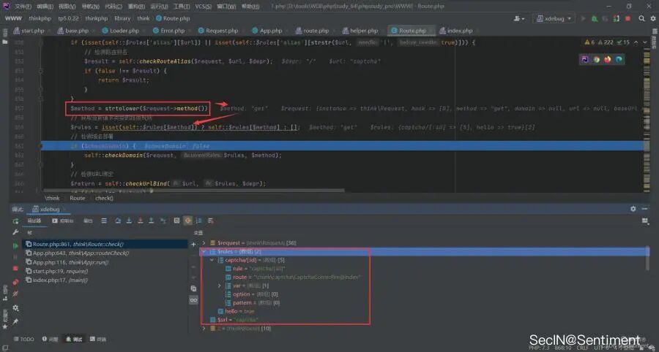Click Force Step Into red arrow icon
Screen dimensions: 659x352
[x=141, y=221]
